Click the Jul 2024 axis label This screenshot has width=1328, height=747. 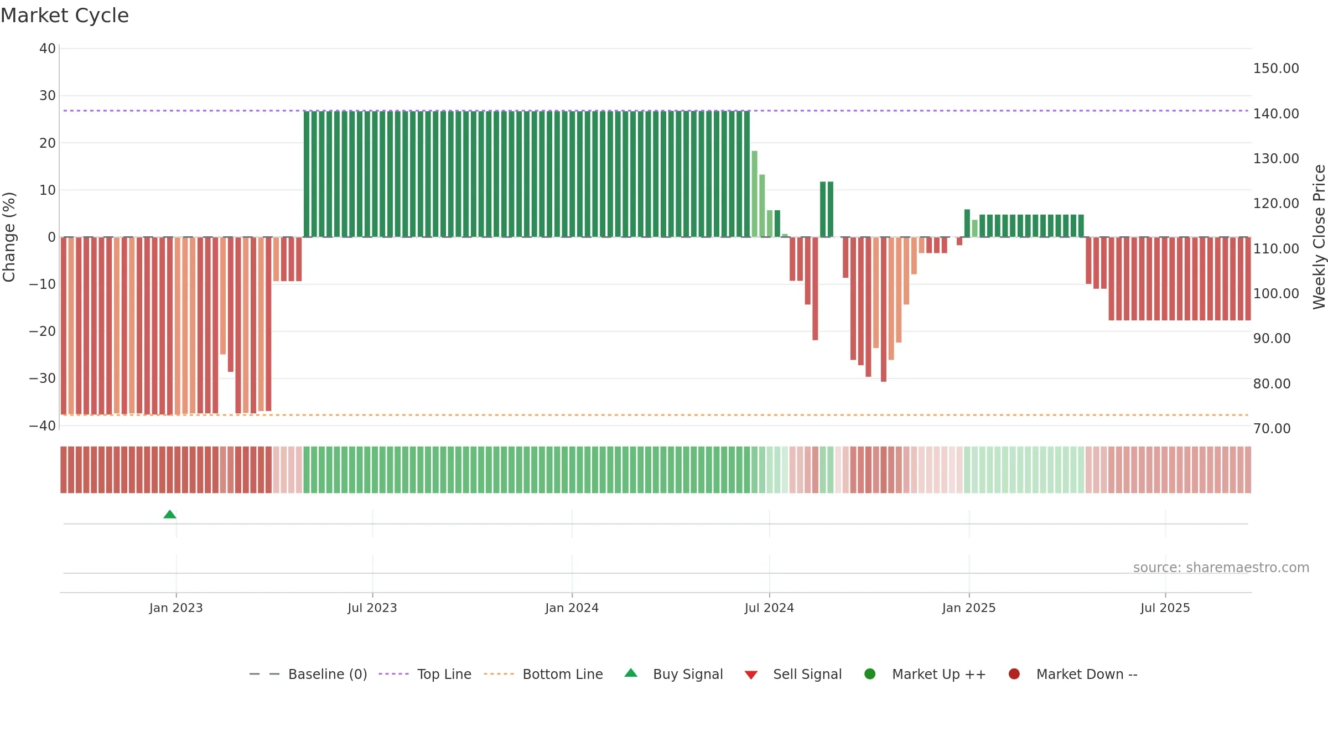[769, 608]
